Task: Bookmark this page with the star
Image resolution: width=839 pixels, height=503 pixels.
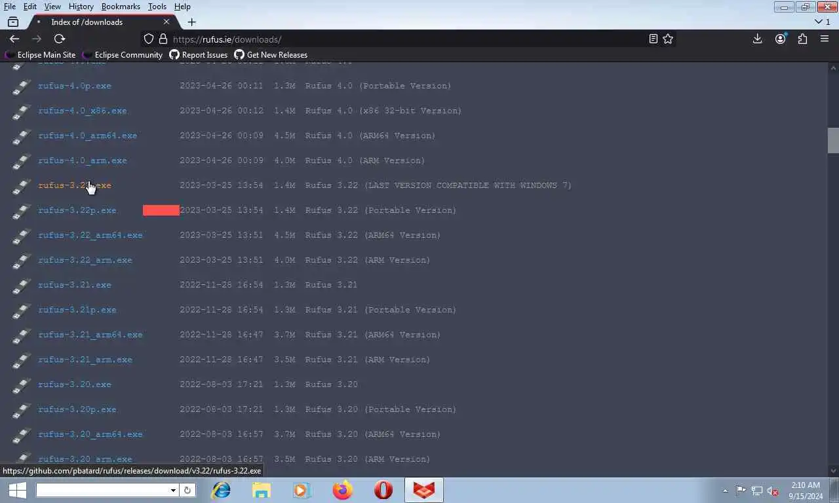Action: 668,39
